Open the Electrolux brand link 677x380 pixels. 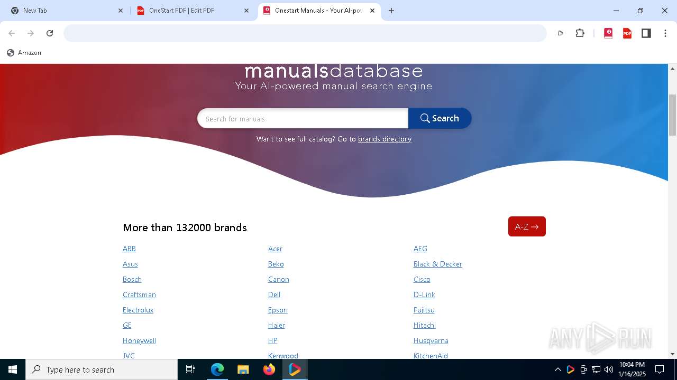tap(138, 310)
